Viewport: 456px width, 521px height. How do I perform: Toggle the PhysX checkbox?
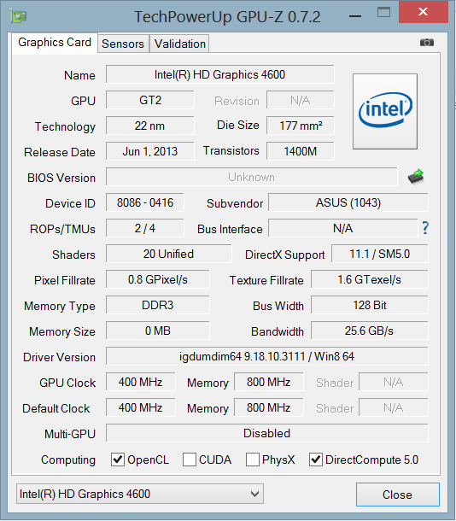click(x=253, y=460)
